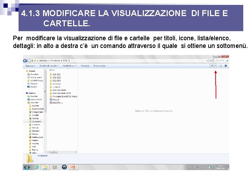Open Windows Media Player from taskbar
This screenshot has height=189, width=252.
coord(55,167)
